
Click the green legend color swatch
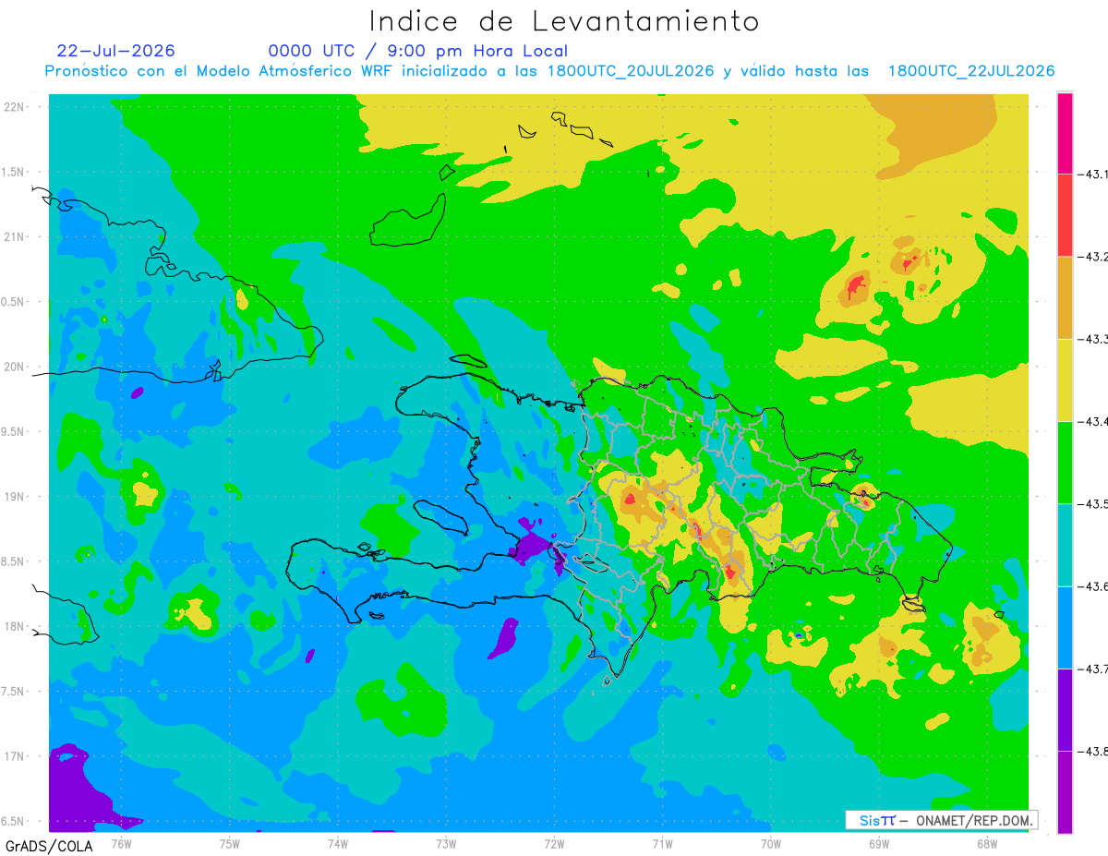point(1065,462)
